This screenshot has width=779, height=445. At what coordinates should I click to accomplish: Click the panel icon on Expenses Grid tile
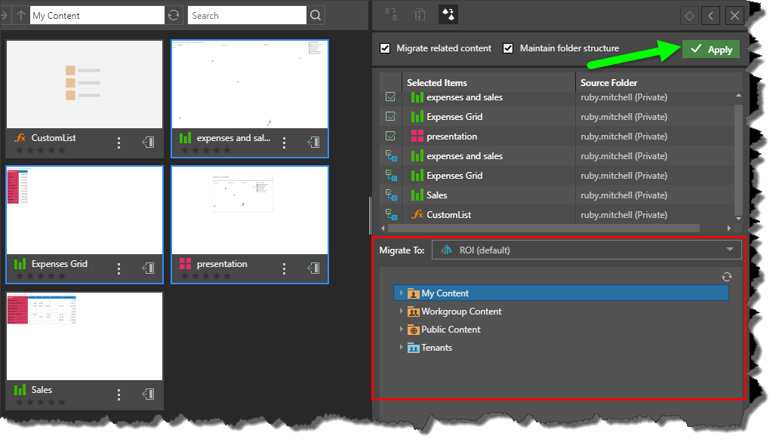(x=149, y=268)
